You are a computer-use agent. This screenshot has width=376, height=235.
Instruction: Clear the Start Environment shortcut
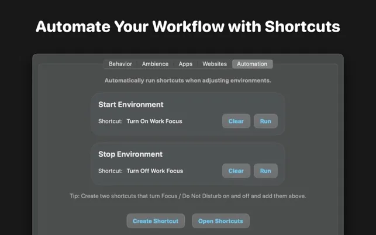click(236, 121)
